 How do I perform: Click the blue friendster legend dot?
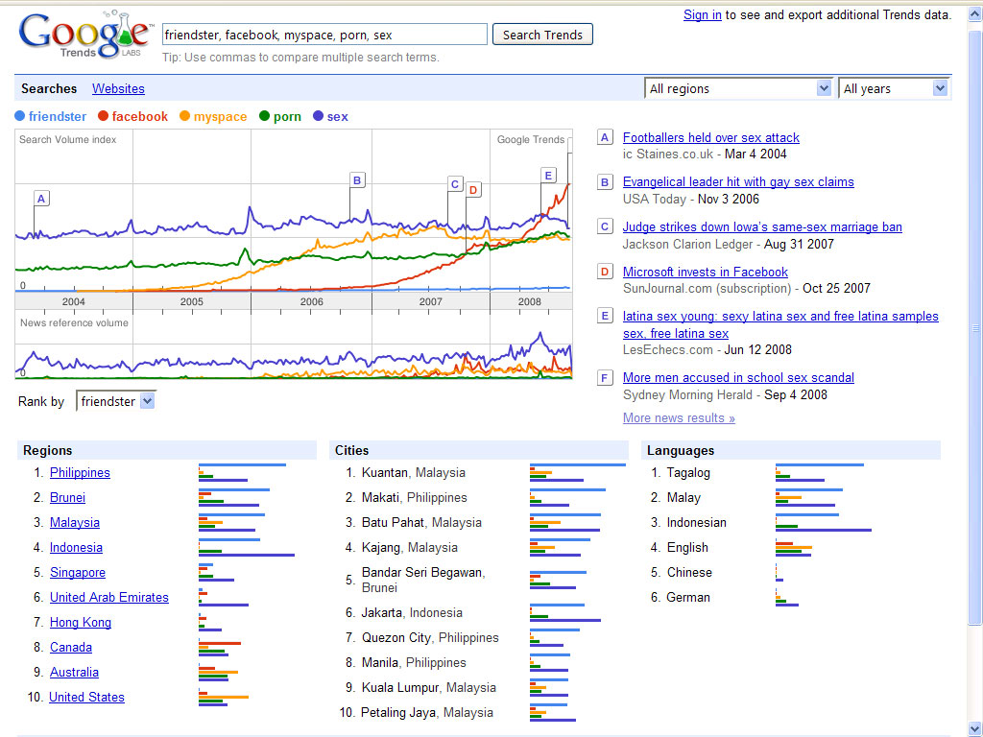tap(20, 117)
